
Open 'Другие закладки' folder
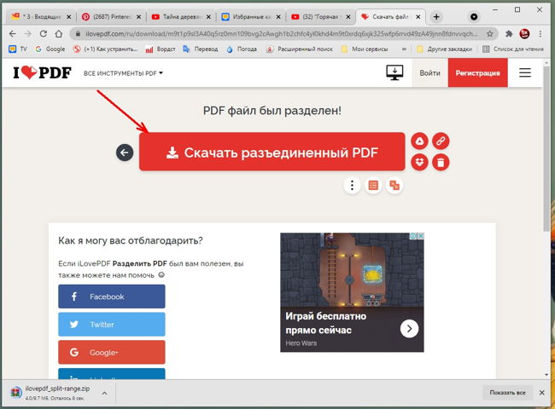[444, 49]
